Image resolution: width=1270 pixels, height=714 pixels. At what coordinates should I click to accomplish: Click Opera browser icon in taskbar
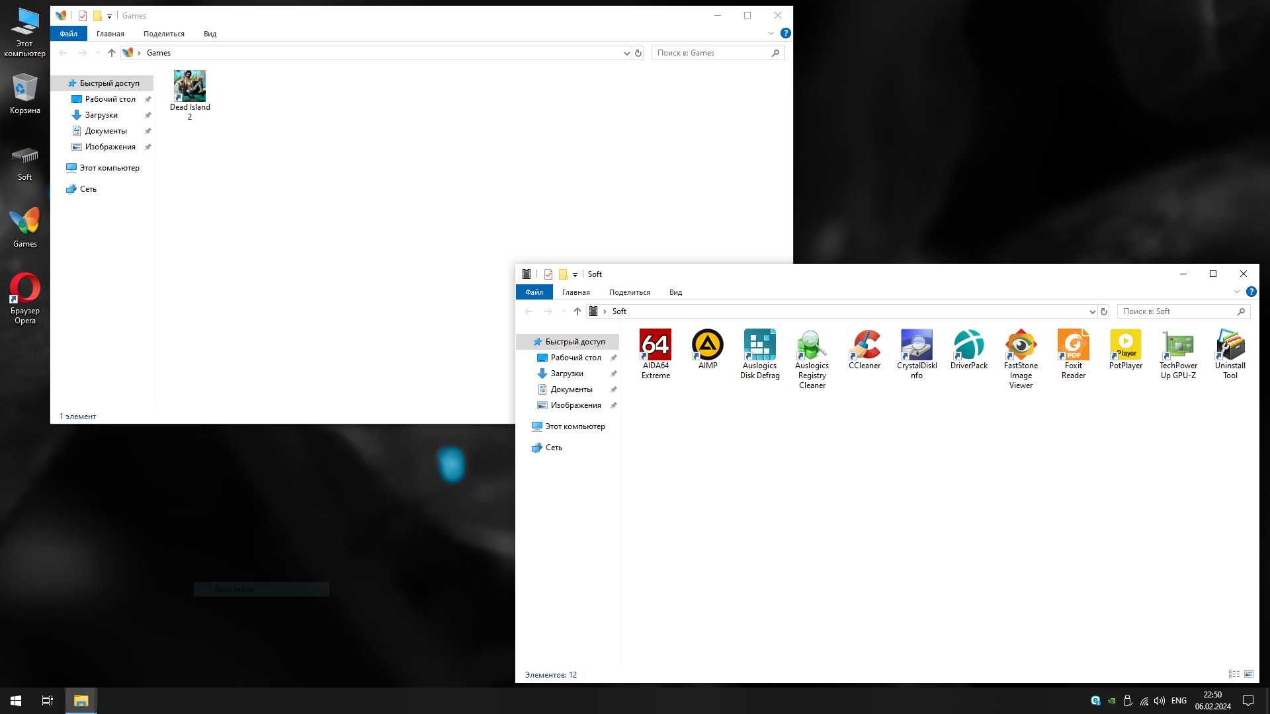[x=24, y=297]
